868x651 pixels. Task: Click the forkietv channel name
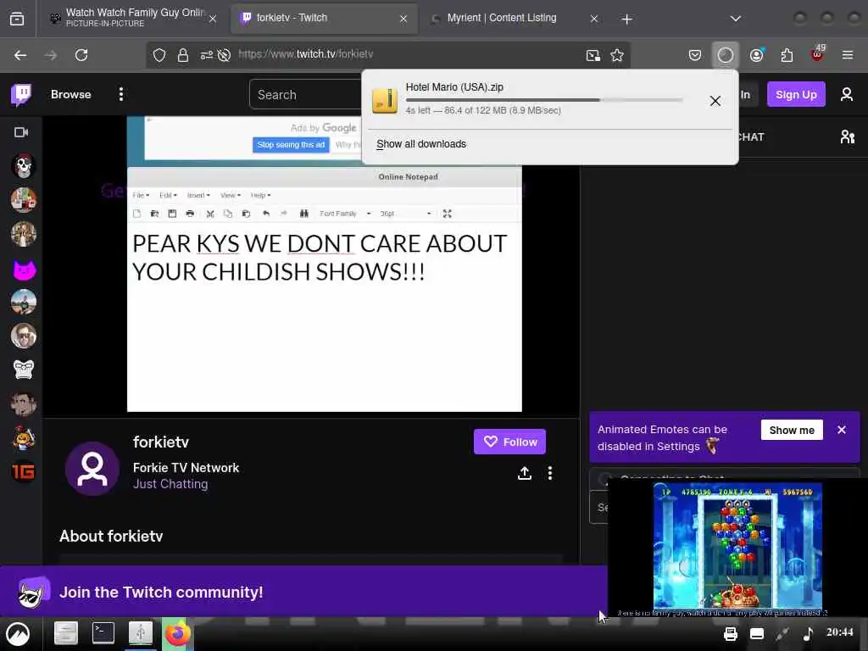coord(161,442)
